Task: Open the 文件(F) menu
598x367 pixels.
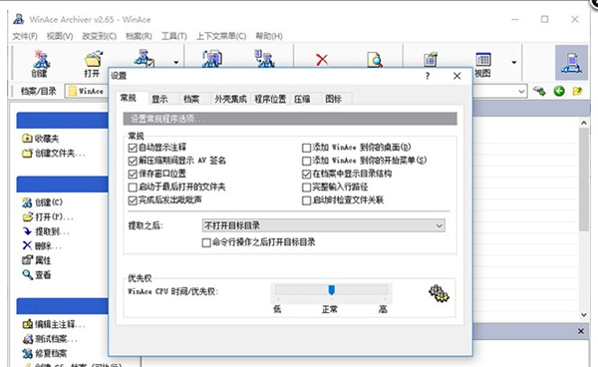Action: coord(25,36)
